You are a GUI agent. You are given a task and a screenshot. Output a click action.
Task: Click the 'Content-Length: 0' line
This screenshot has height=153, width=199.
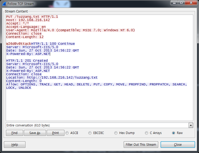24,81
